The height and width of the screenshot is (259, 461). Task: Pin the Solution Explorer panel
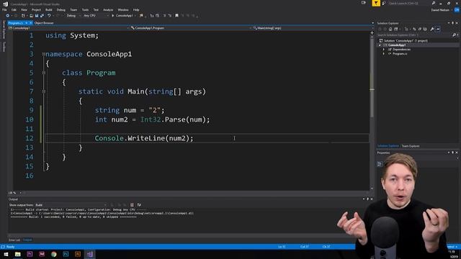[x=453, y=23]
